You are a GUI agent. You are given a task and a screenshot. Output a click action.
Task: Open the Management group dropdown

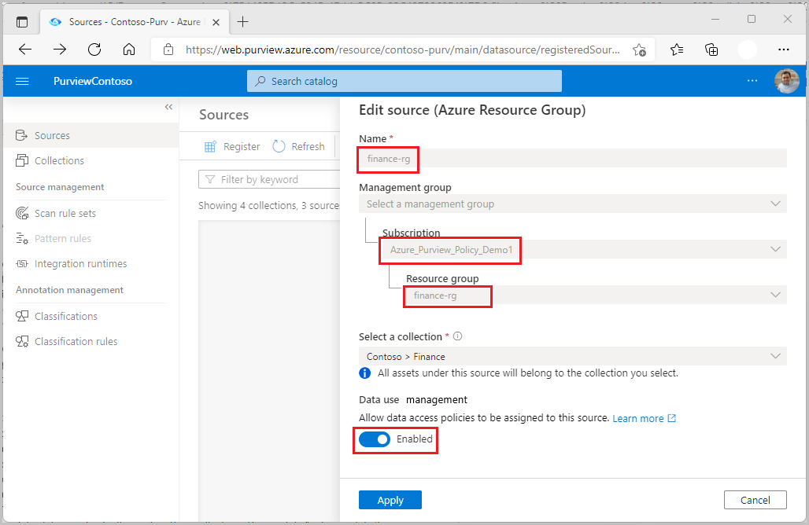[x=776, y=203]
